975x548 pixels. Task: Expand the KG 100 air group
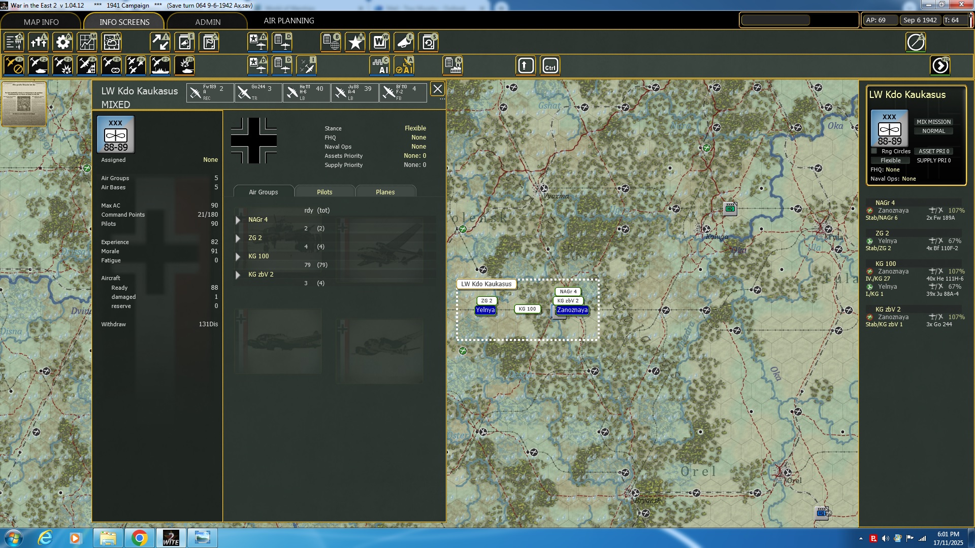(x=238, y=257)
